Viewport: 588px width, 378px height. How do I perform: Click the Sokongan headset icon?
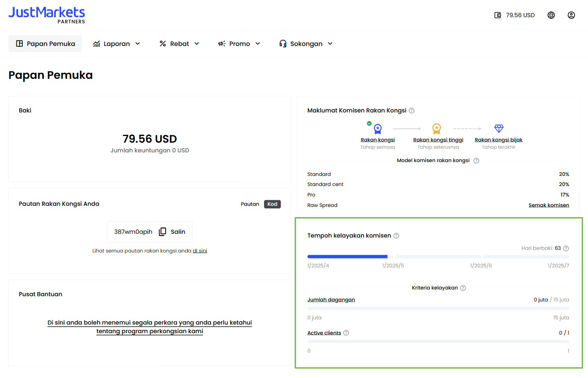tap(283, 44)
